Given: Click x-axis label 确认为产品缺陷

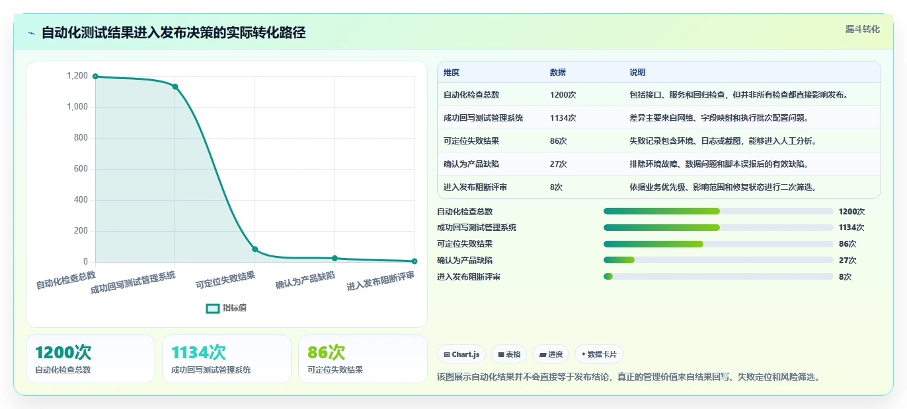Looking at the screenshot, I should 305,280.
